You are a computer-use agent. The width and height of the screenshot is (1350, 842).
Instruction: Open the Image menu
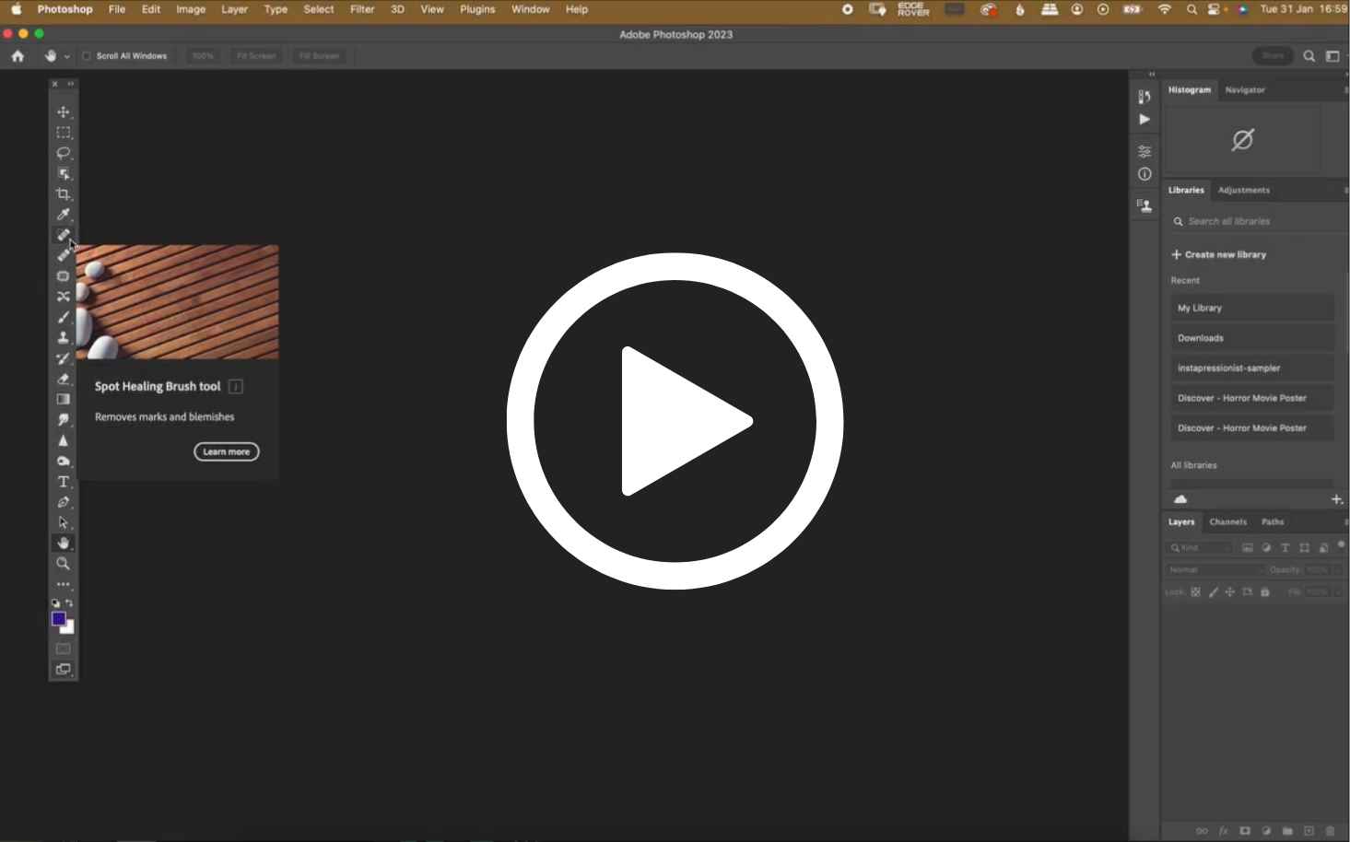191,9
